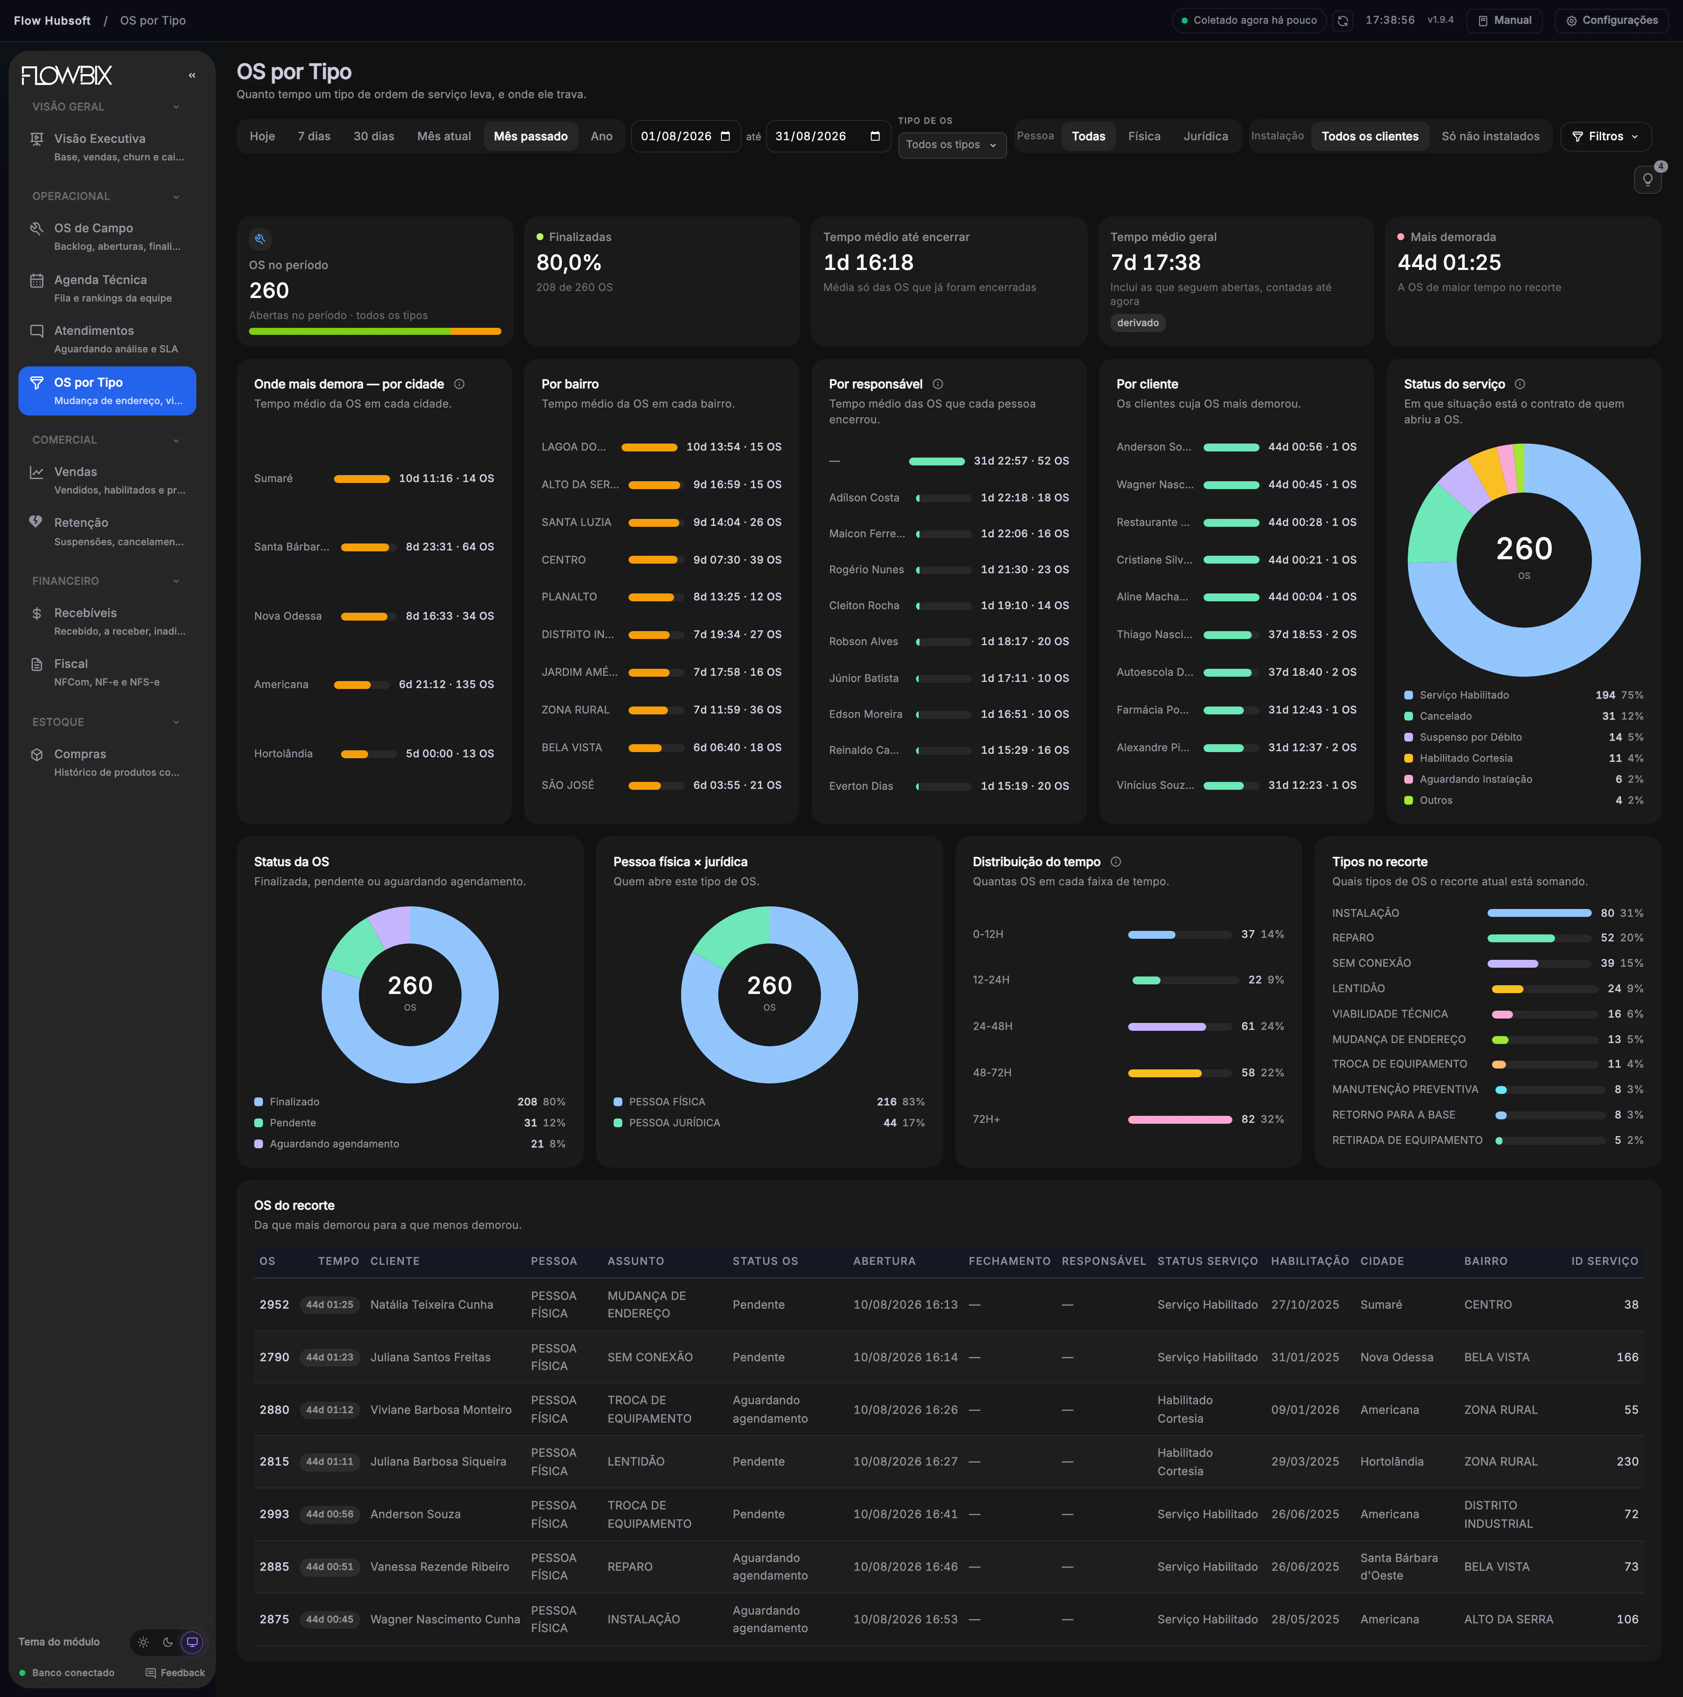1683x1697 pixels.
Task: Select light theme sun icon
Action: point(143,1642)
